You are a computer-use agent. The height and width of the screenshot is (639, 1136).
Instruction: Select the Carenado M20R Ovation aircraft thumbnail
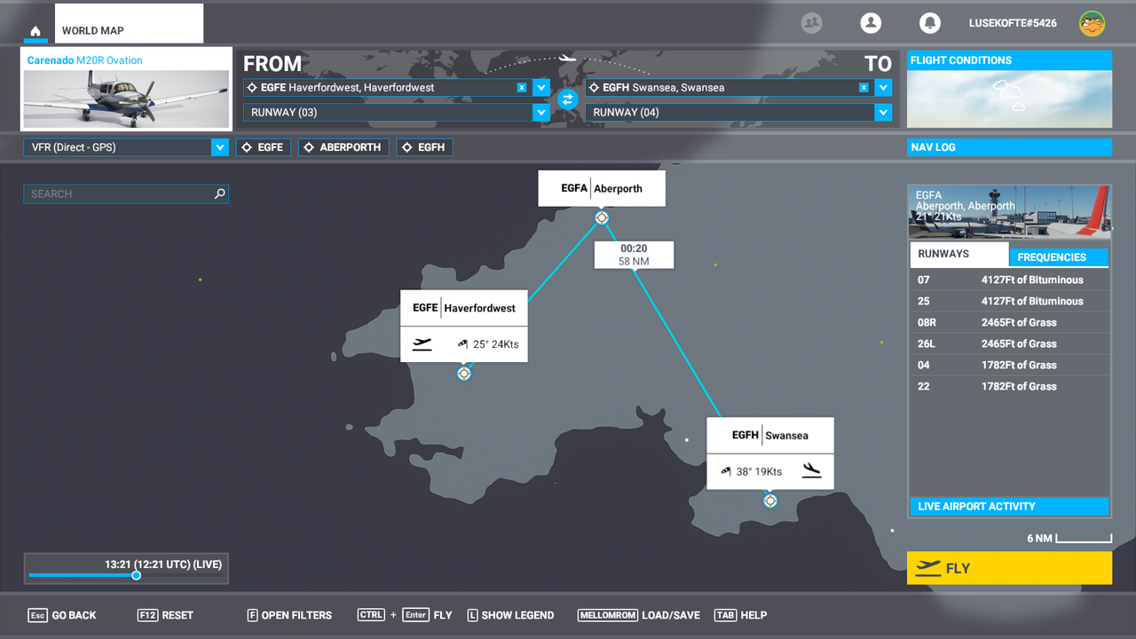pyautogui.click(x=125, y=89)
